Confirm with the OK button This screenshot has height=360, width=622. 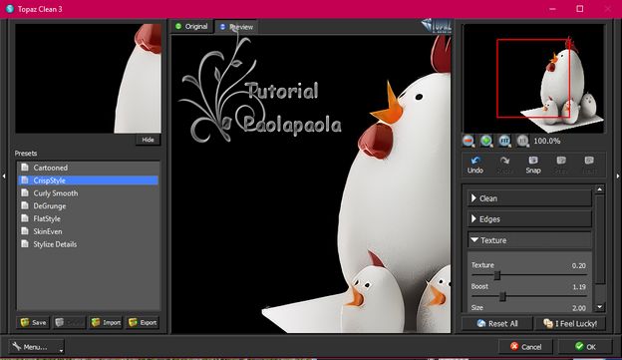[x=585, y=347]
